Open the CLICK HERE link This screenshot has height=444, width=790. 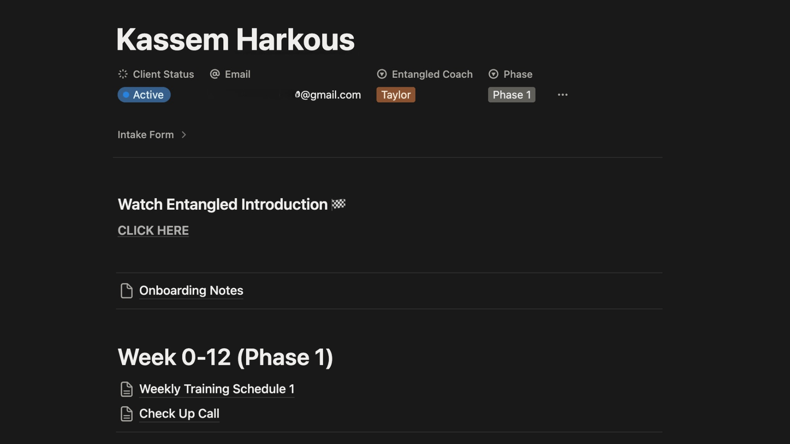[x=153, y=230]
